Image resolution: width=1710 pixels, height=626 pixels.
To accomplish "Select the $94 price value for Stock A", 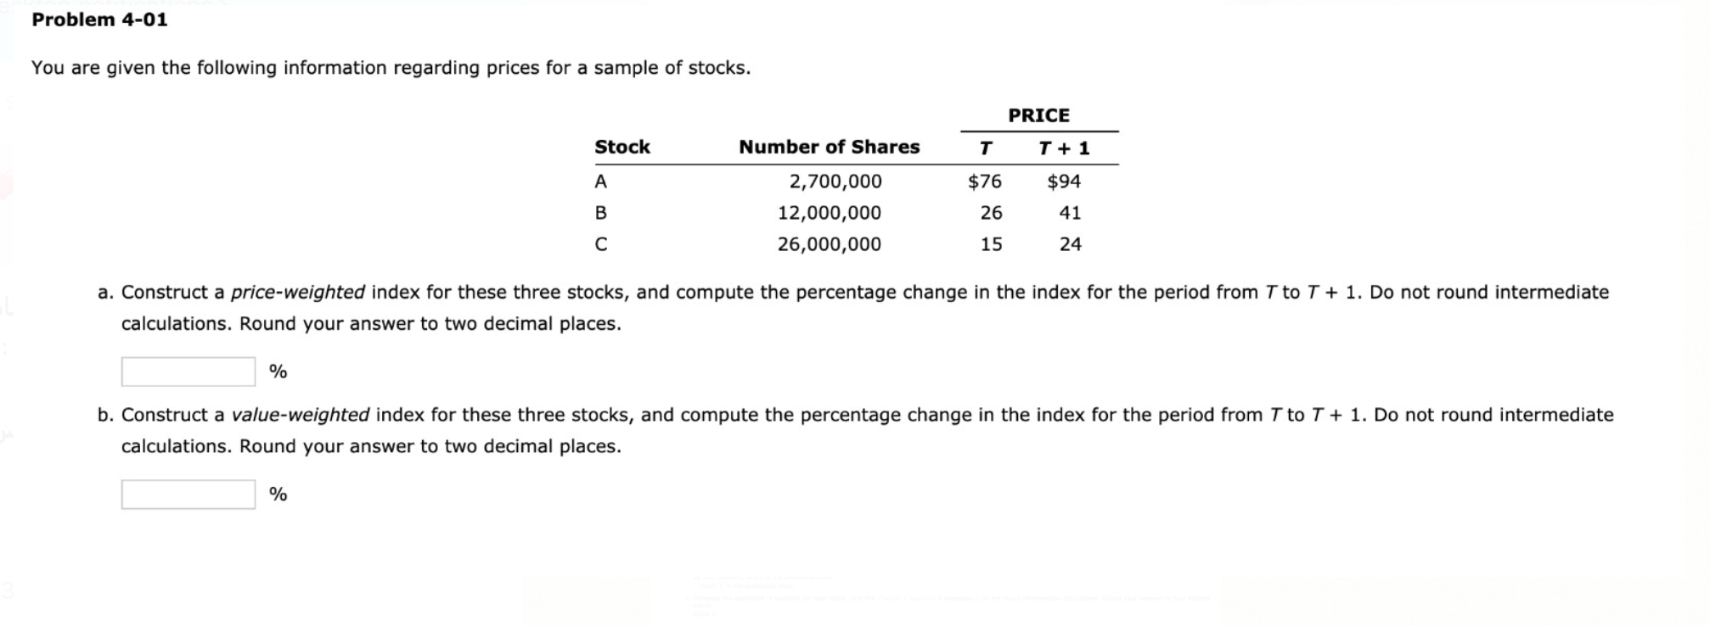I will pyautogui.click(x=1064, y=180).
